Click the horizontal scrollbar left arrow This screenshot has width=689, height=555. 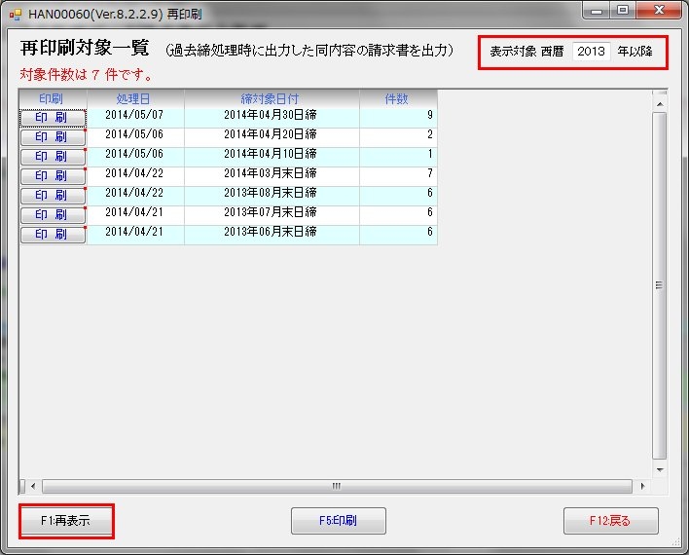(x=33, y=487)
